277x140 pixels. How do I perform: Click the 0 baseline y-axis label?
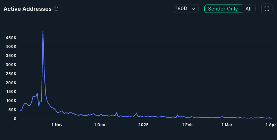pos(15,119)
